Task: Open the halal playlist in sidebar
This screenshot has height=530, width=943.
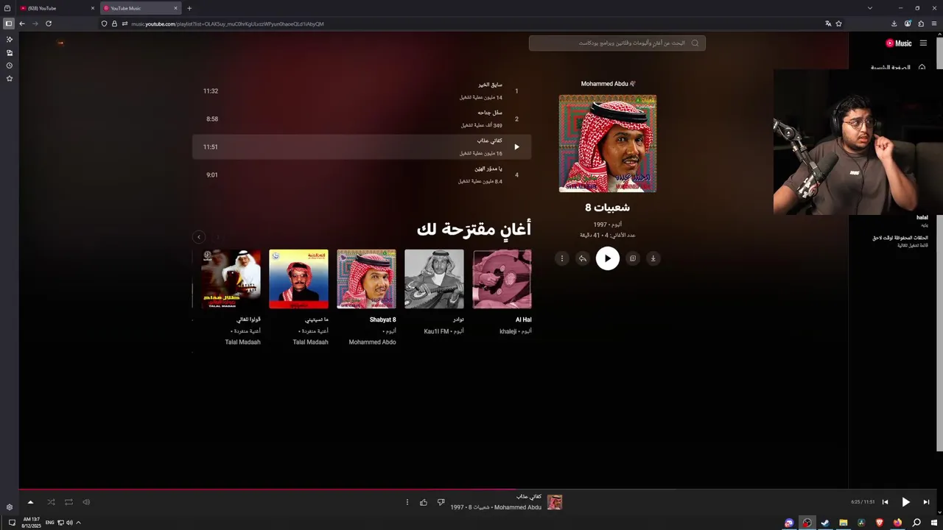Action: (x=922, y=218)
